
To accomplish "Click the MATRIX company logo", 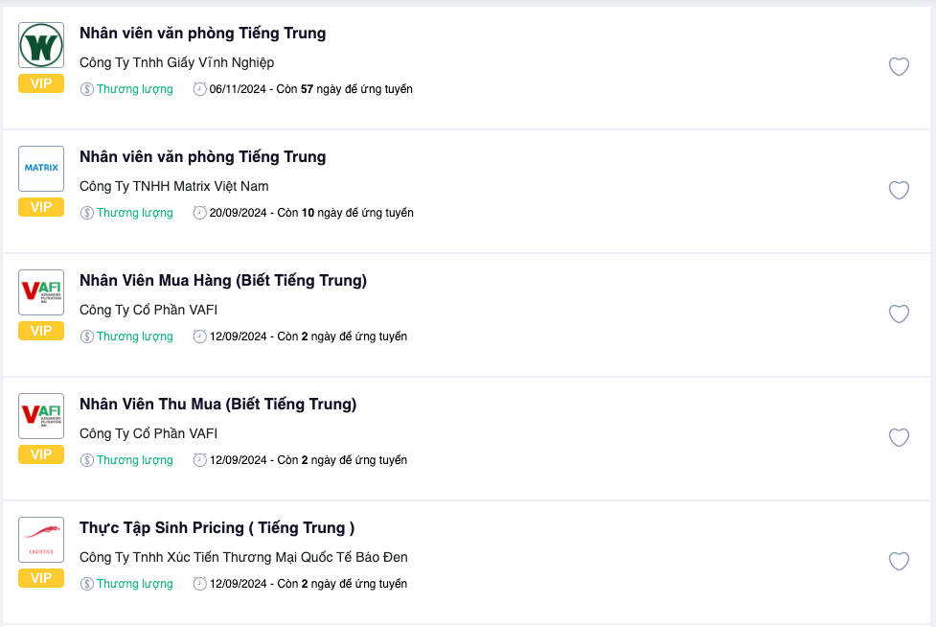I will coord(41,169).
